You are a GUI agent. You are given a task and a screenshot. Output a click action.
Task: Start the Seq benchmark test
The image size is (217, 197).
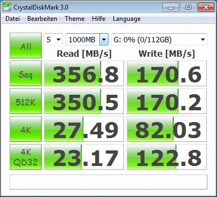(x=26, y=73)
